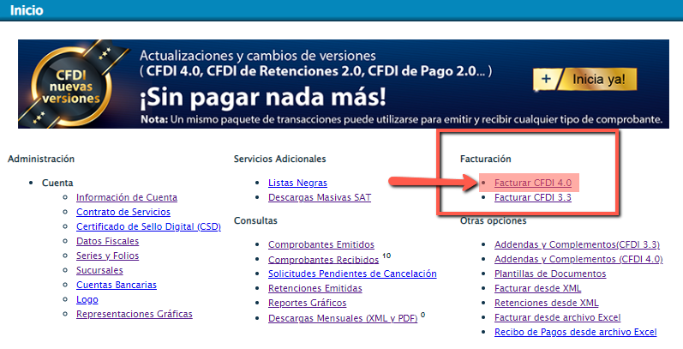Screen dimensions: 683x349
Task: Start Facturar CFDI 3.3
Action: coord(533,197)
